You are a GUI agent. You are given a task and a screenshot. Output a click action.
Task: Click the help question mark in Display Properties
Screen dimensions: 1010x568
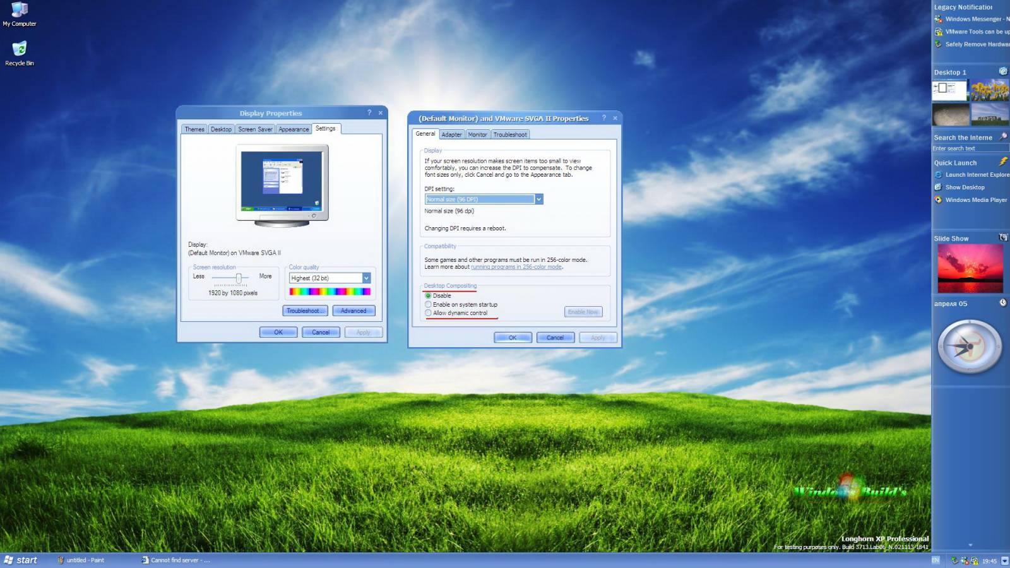point(369,112)
